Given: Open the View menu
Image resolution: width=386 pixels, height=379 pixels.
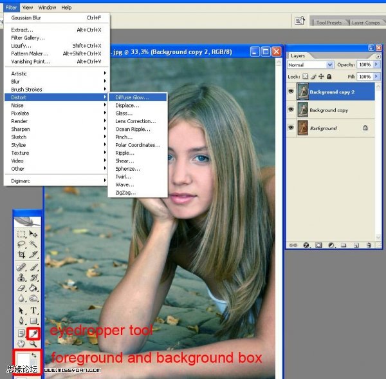Looking at the screenshot, I should pyautogui.click(x=28, y=8).
